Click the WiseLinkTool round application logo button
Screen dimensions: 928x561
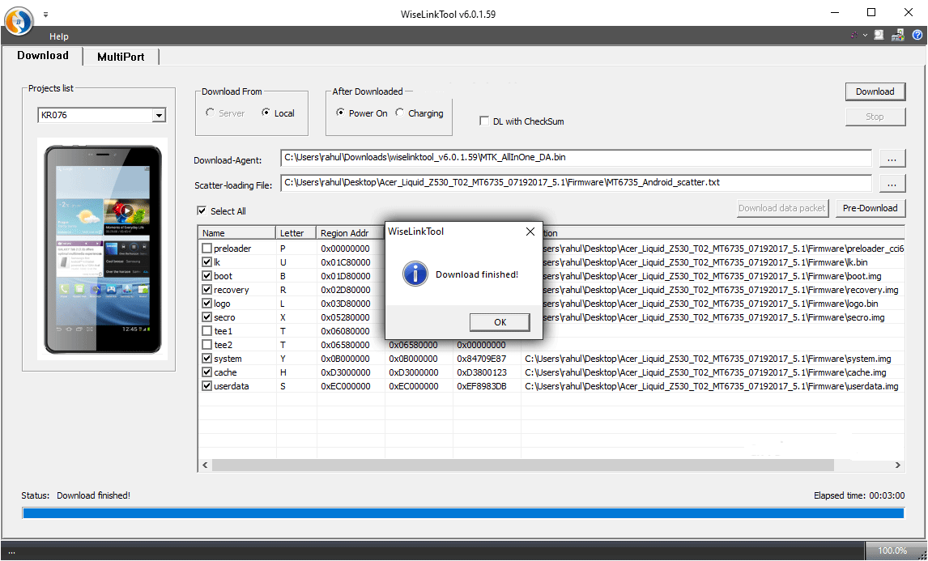coord(19,20)
